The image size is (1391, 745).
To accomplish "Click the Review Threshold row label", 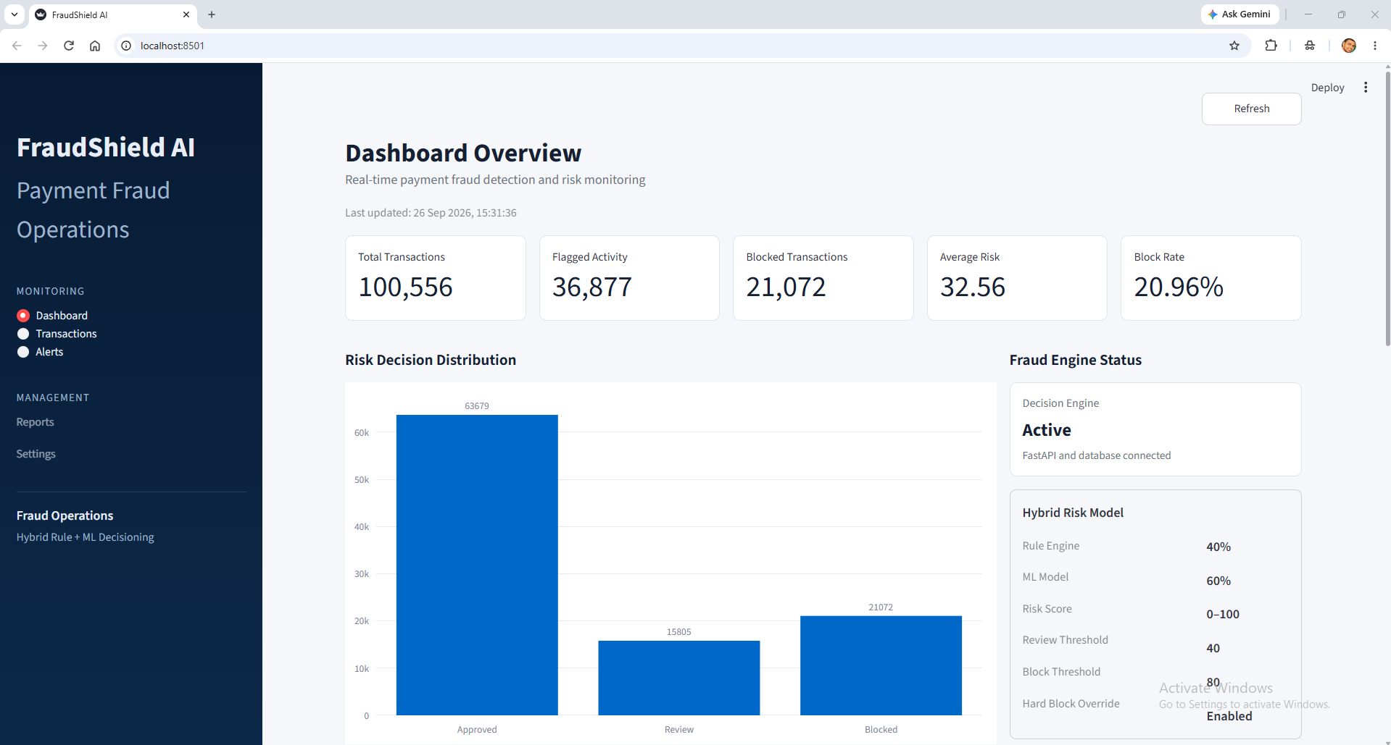I will point(1065,640).
